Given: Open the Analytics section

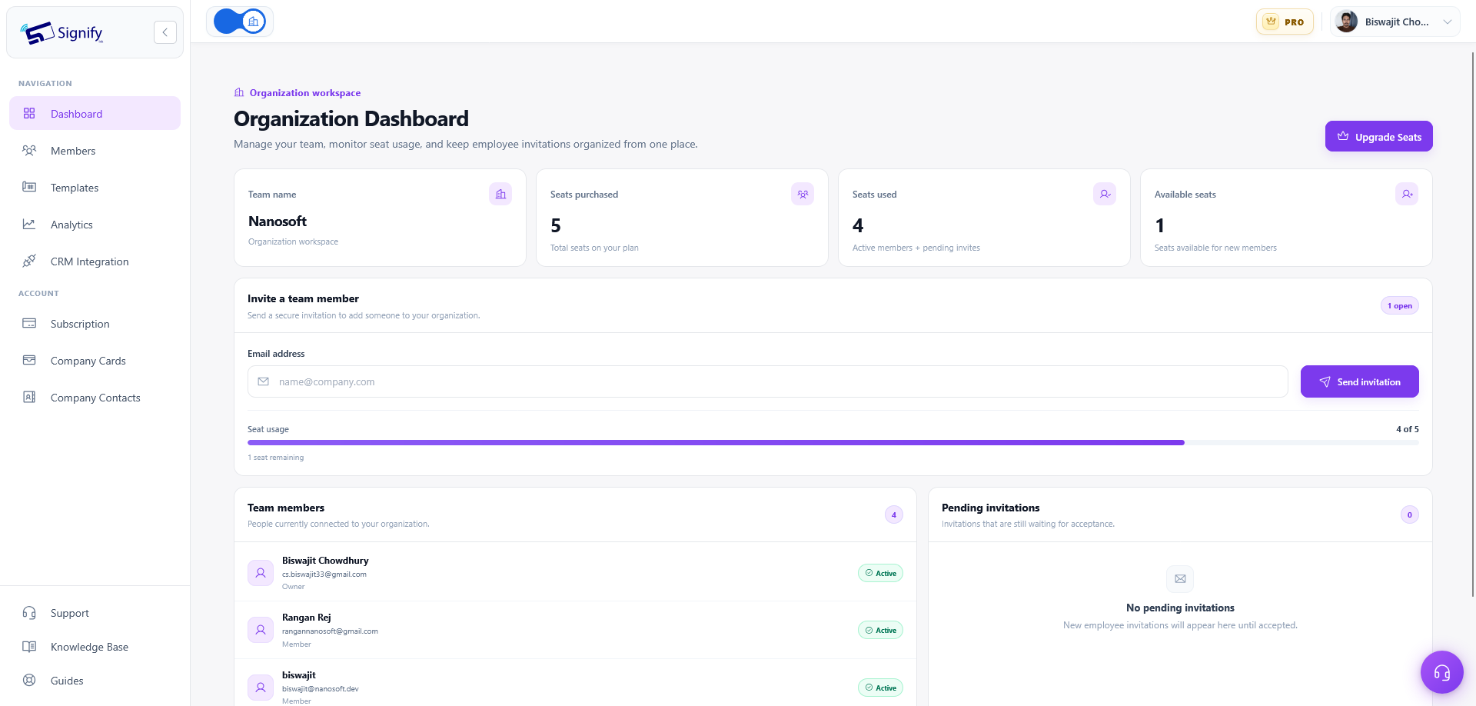Looking at the screenshot, I should pos(95,225).
